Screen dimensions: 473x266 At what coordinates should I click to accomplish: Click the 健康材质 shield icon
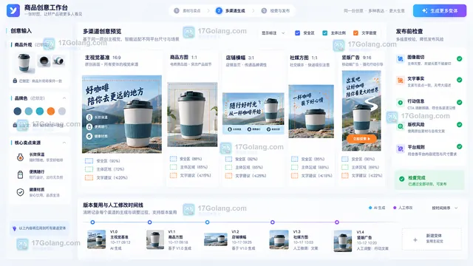pyautogui.click(x=20, y=192)
